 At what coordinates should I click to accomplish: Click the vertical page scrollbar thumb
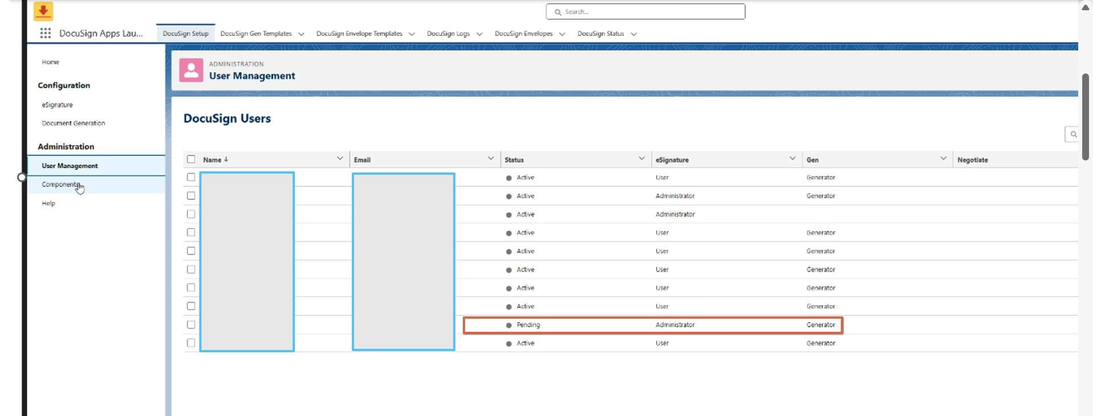point(1086,117)
